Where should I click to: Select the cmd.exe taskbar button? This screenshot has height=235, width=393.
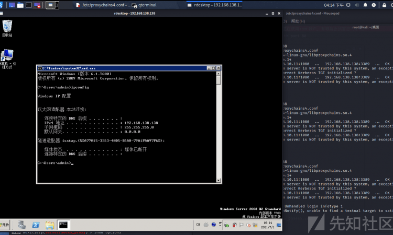(x=63, y=225)
